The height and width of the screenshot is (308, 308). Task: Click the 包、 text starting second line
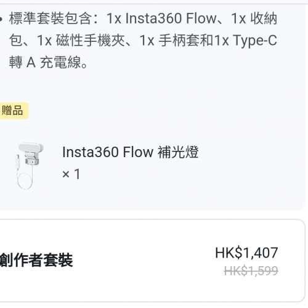click(x=20, y=41)
